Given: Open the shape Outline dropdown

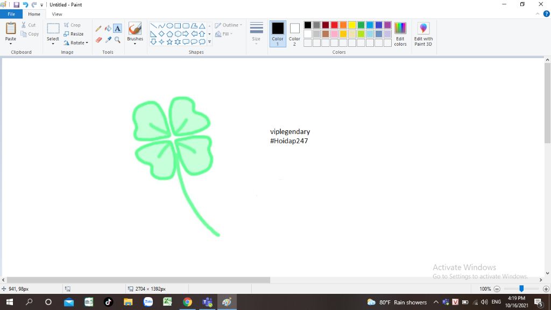Looking at the screenshot, I should (x=228, y=25).
